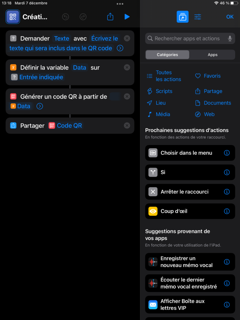Tap the QR code shortcut icon
The width and height of the screenshot is (240, 320).
12,17
